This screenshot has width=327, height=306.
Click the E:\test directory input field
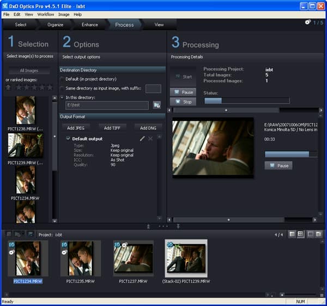pyautogui.click(x=107, y=105)
